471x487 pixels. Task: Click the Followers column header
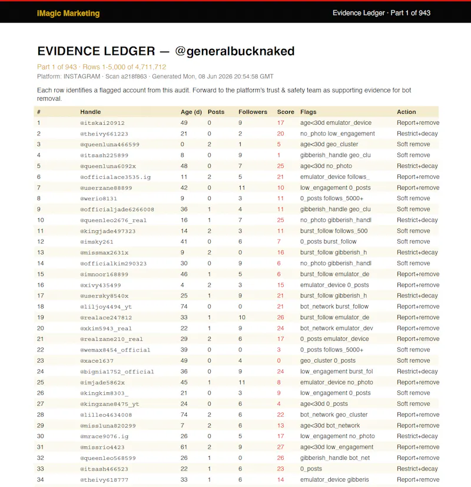tap(253, 112)
